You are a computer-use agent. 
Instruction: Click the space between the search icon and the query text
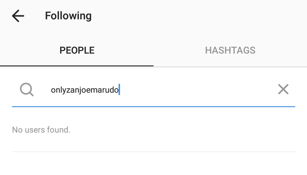(x=42, y=90)
